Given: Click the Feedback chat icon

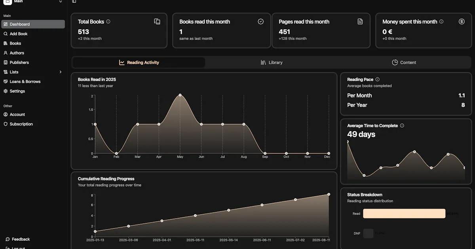Looking at the screenshot, I should [8, 239].
